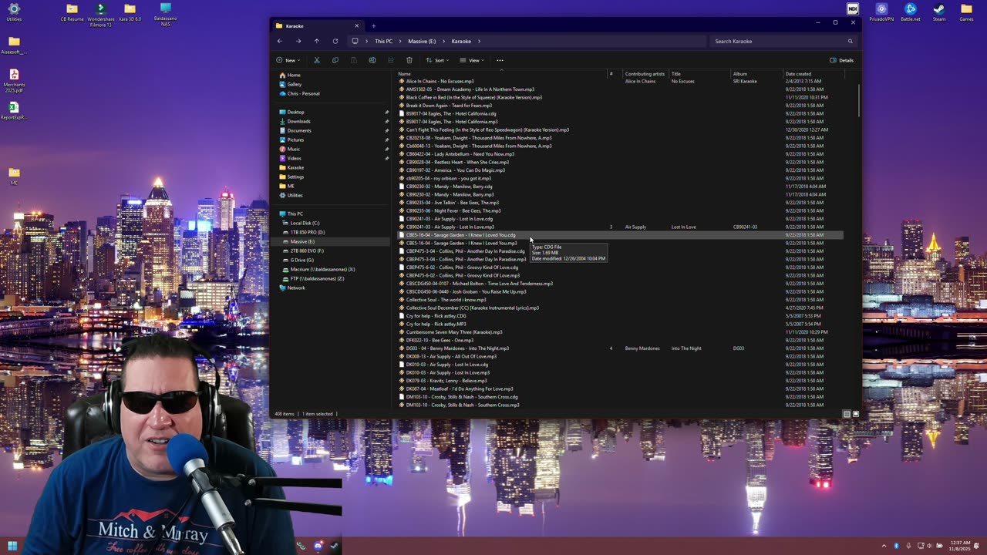Image resolution: width=987 pixels, height=555 pixels.
Task: Expand the chevron after Karaoke in breadcrumb
Action: point(479,41)
